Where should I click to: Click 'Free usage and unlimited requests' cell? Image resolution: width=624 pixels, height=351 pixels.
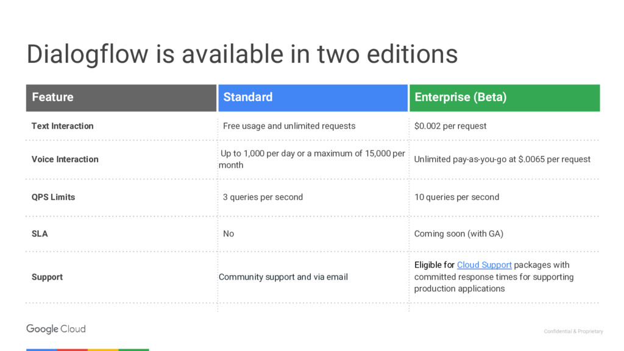pos(289,126)
